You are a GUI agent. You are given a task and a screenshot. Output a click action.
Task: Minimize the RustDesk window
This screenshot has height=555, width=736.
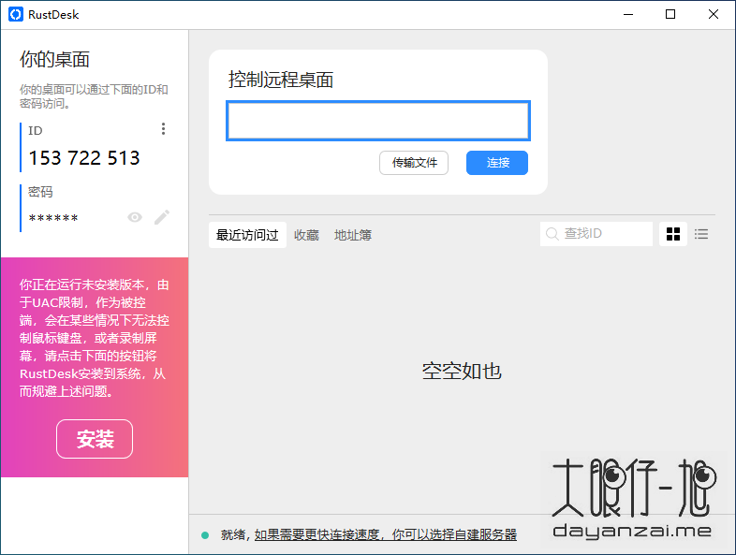[628, 15]
